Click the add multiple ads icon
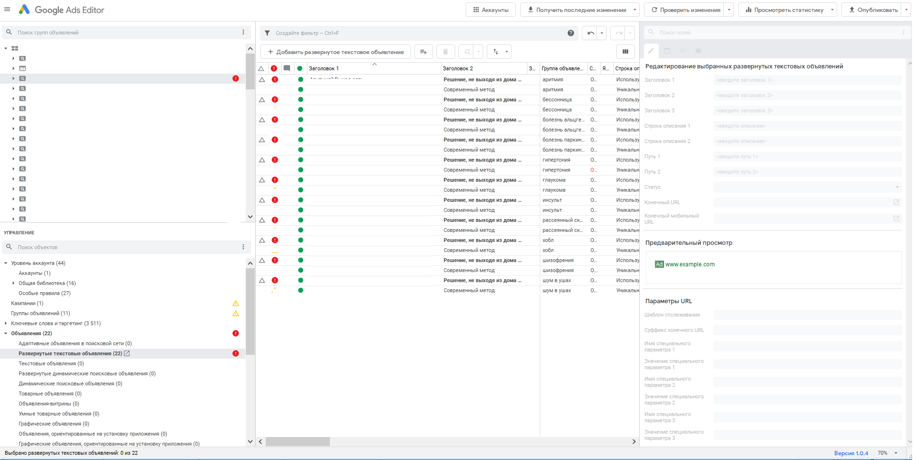916x460 pixels. click(x=423, y=52)
